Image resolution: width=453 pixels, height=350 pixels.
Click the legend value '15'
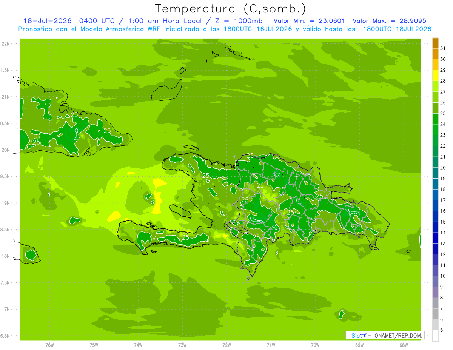tap(443, 222)
